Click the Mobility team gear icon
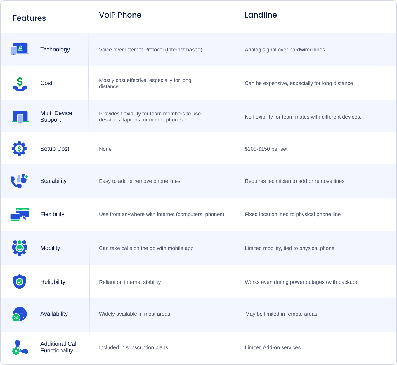This screenshot has width=397, height=365. click(20, 248)
